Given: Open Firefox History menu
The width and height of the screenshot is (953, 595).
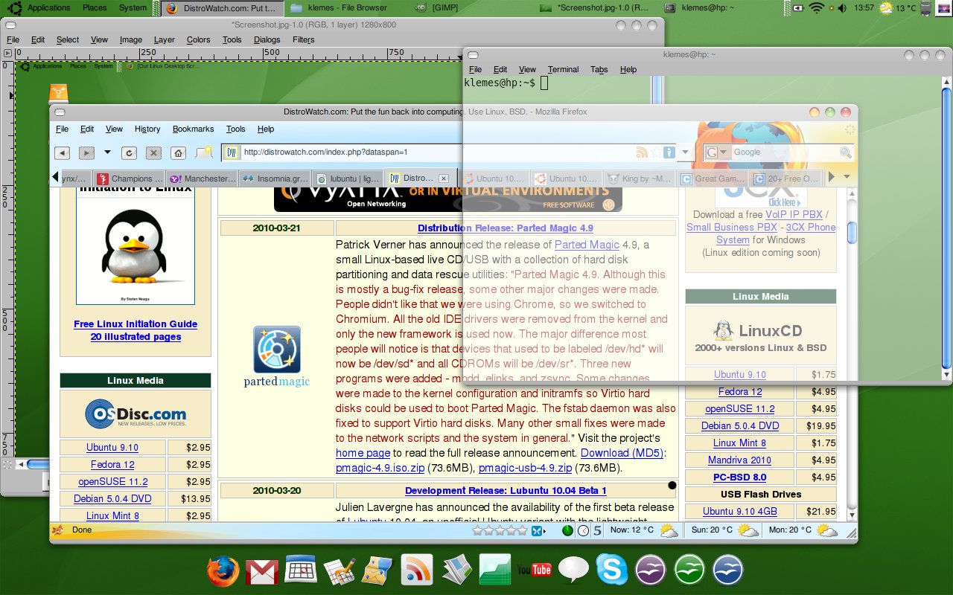Looking at the screenshot, I should click(x=147, y=129).
